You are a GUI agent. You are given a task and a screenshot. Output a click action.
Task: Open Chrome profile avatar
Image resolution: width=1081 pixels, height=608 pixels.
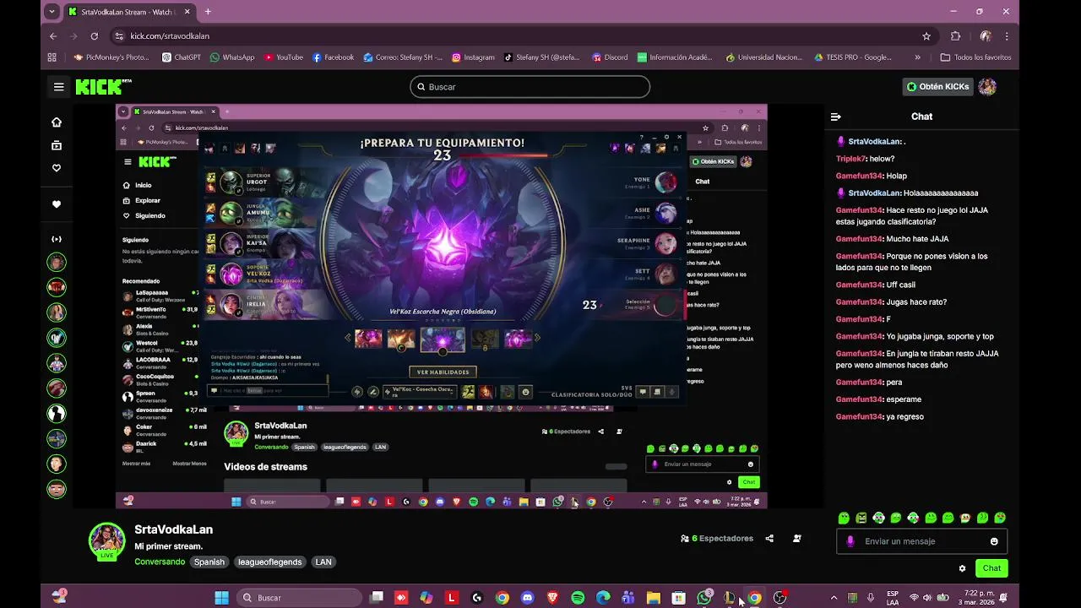(x=985, y=36)
